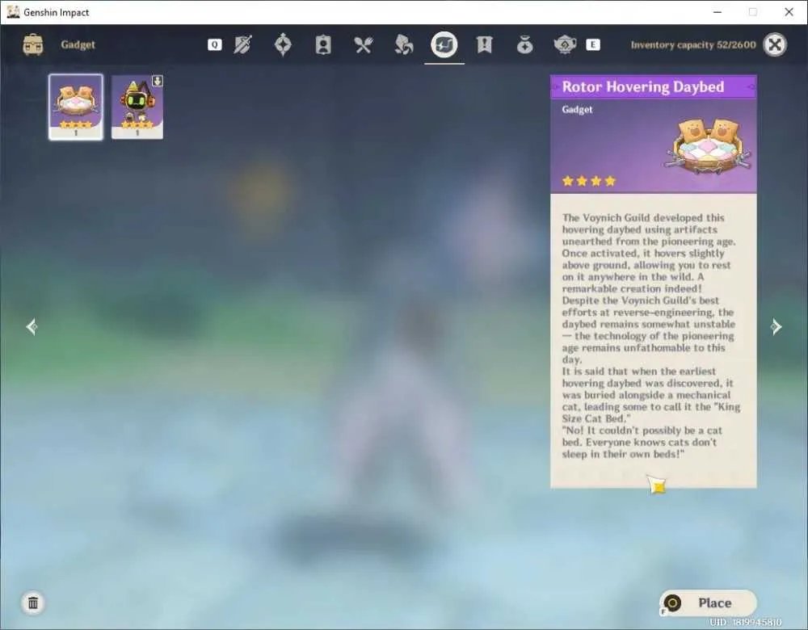Click the "Inventory capacity 52/2600" text

(693, 44)
